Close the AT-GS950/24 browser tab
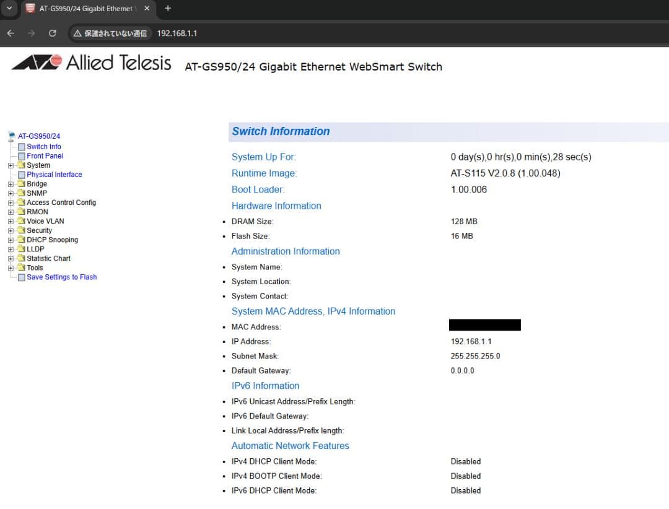The image size is (669, 509). coord(147,8)
